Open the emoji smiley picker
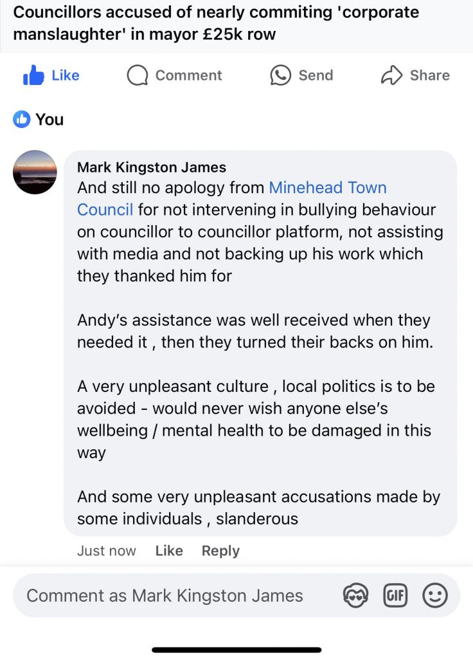The width and height of the screenshot is (473, 659). 434,595
